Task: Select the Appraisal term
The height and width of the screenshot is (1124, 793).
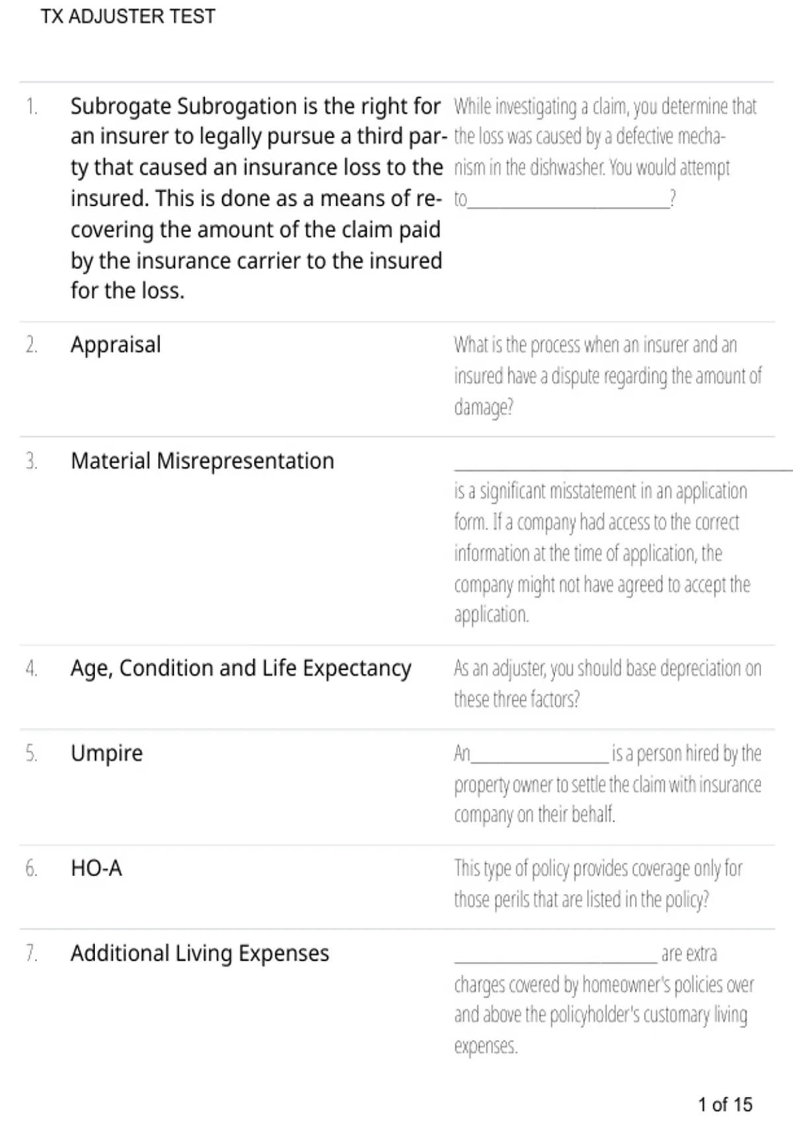Action: pyautogui.click(x=116, y=344)
